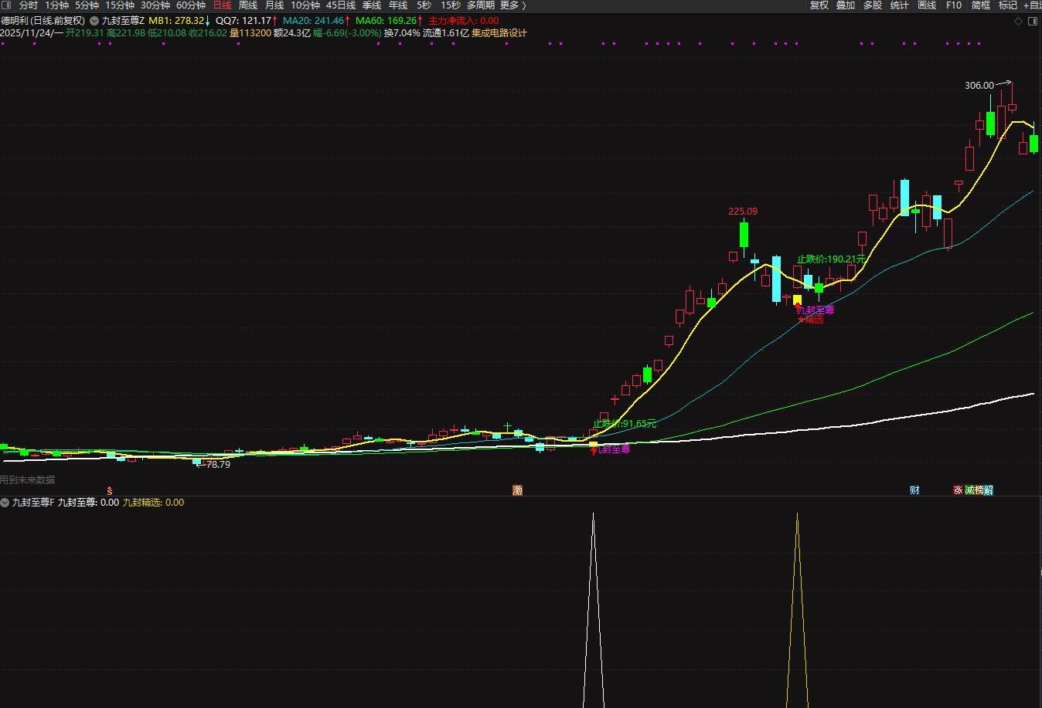Open the 多周期 multi-period view
The width and height of the screenshot is (1042, 708).
pos(480,5)
